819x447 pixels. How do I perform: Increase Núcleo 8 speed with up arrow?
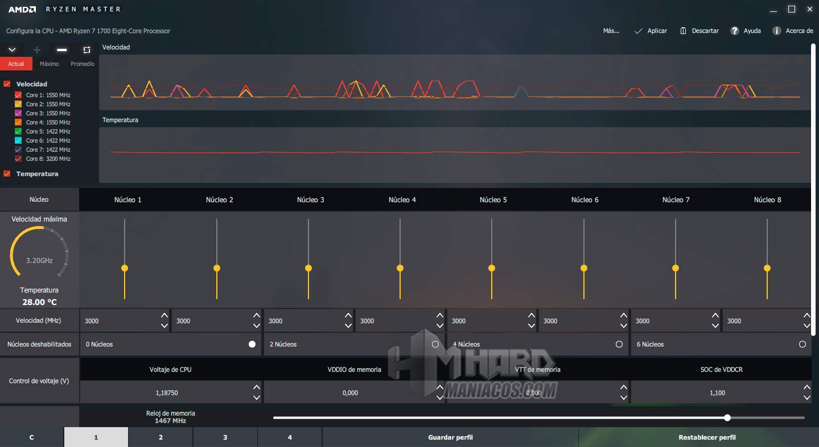[x=807, y=315]
